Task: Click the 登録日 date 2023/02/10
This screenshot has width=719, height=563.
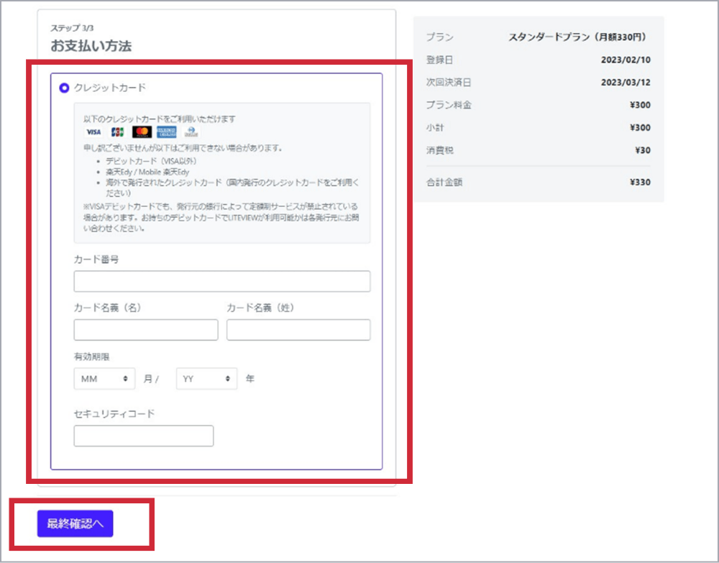Action: click(626, 60)
